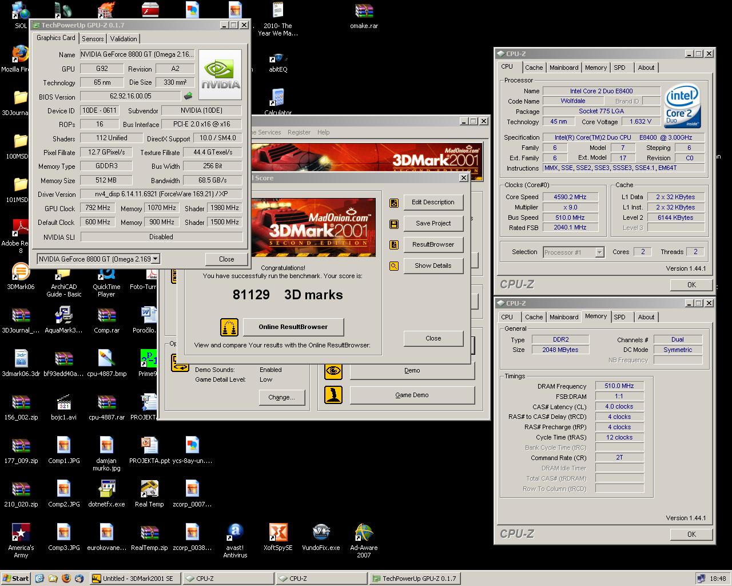Select the cpu-4887.bmp image file icon
732x586 pixels.
tap(106, 364)
